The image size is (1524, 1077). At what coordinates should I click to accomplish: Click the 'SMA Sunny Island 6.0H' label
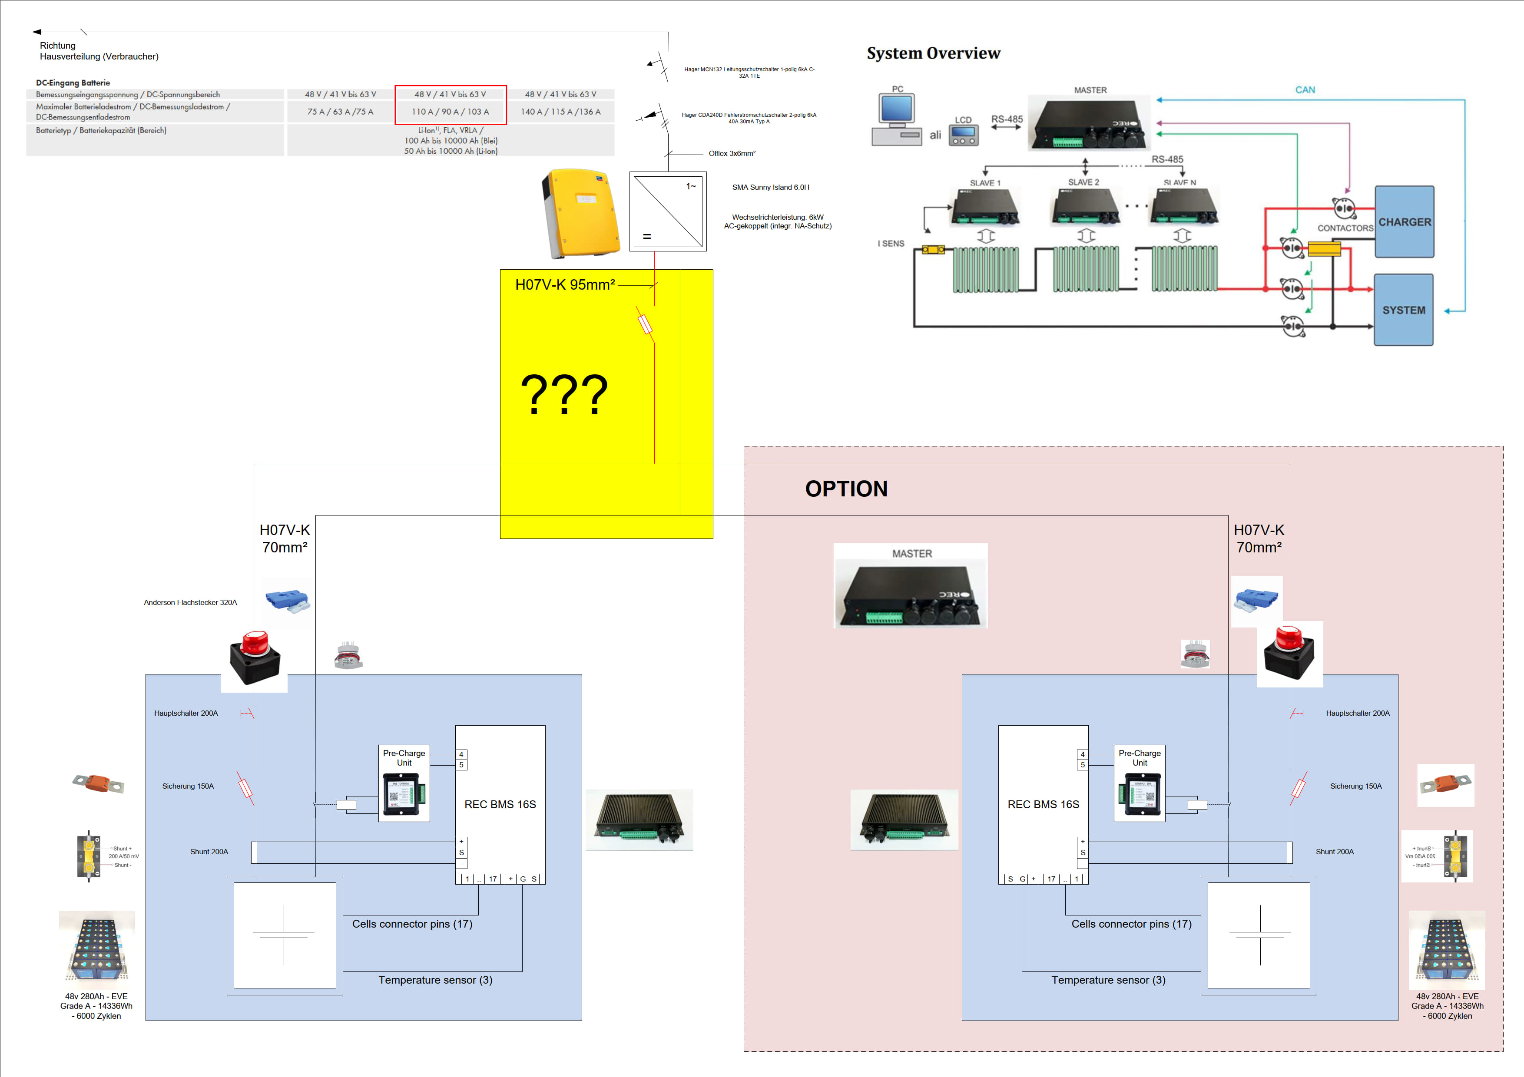(x=771, y=187)
